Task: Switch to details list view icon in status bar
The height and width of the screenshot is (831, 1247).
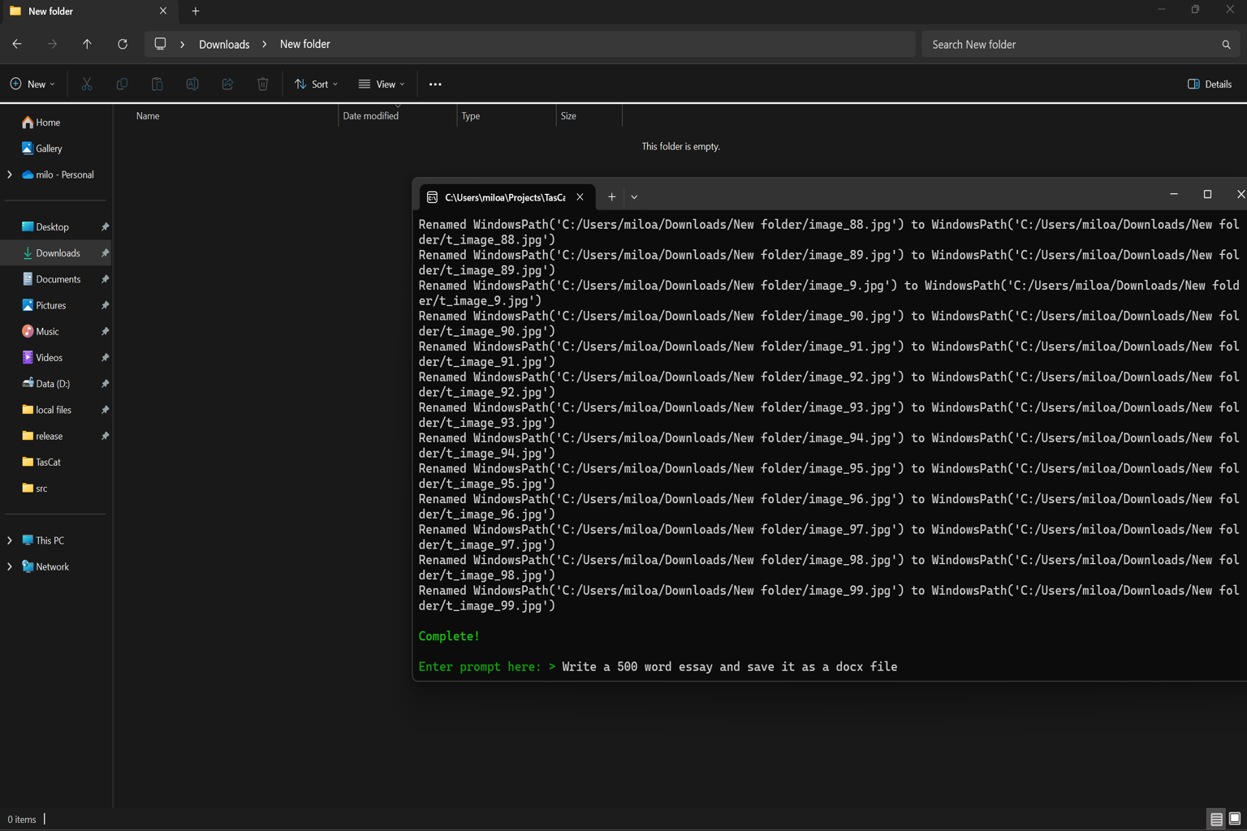Action: (x=1216, y=819)
